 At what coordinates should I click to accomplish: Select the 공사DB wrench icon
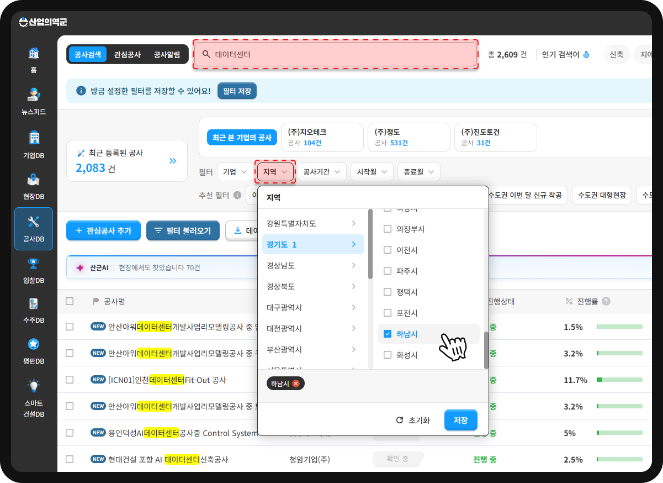coord(34,222)
